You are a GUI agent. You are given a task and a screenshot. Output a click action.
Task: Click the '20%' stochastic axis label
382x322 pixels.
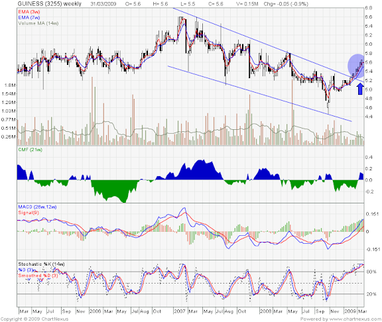pos(371,294)
